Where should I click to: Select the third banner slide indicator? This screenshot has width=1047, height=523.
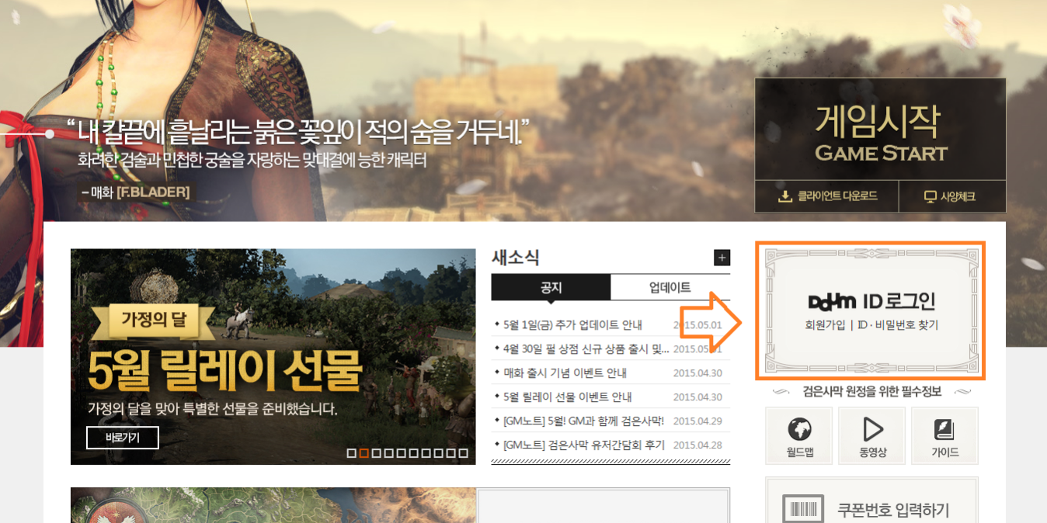(x=376, y=453)
